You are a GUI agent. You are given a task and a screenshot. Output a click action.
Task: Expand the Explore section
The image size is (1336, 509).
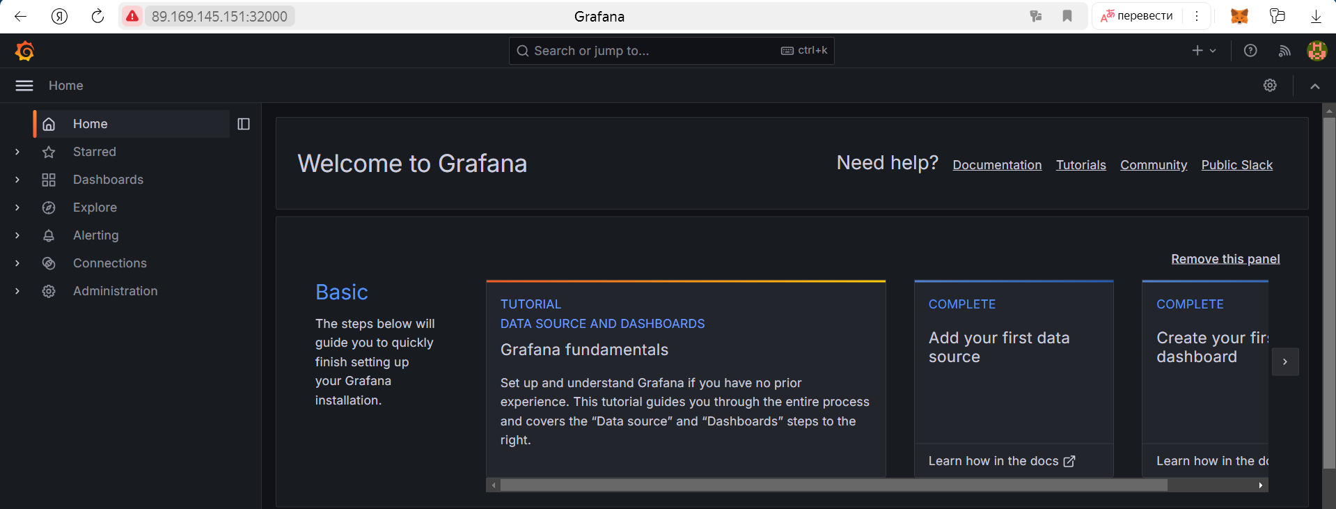pyautogui.click(x=17, y=207)
